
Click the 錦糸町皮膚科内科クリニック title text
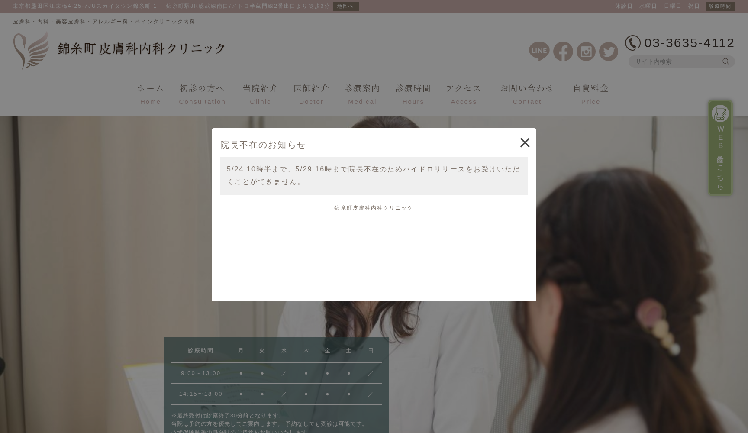[x=142, y=48]
